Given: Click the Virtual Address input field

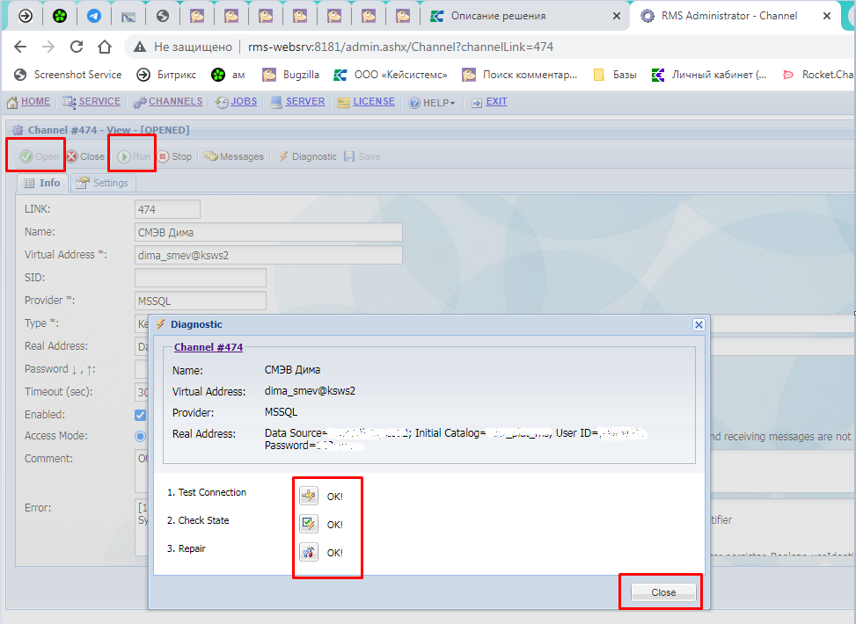Looking at the screenshot, I should 268,255.
